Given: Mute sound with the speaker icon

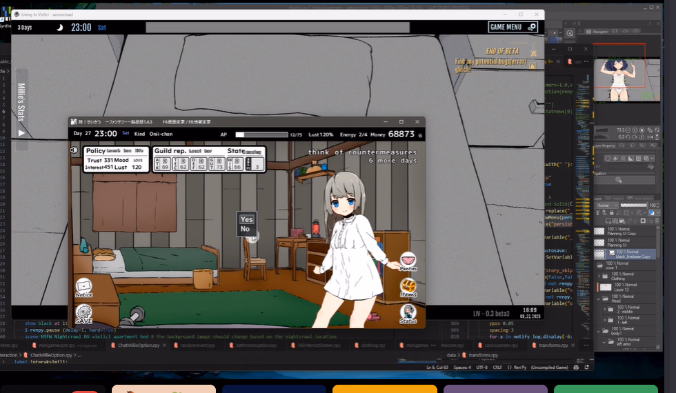Looking at the screenshot, I should (x=74, y=150).
